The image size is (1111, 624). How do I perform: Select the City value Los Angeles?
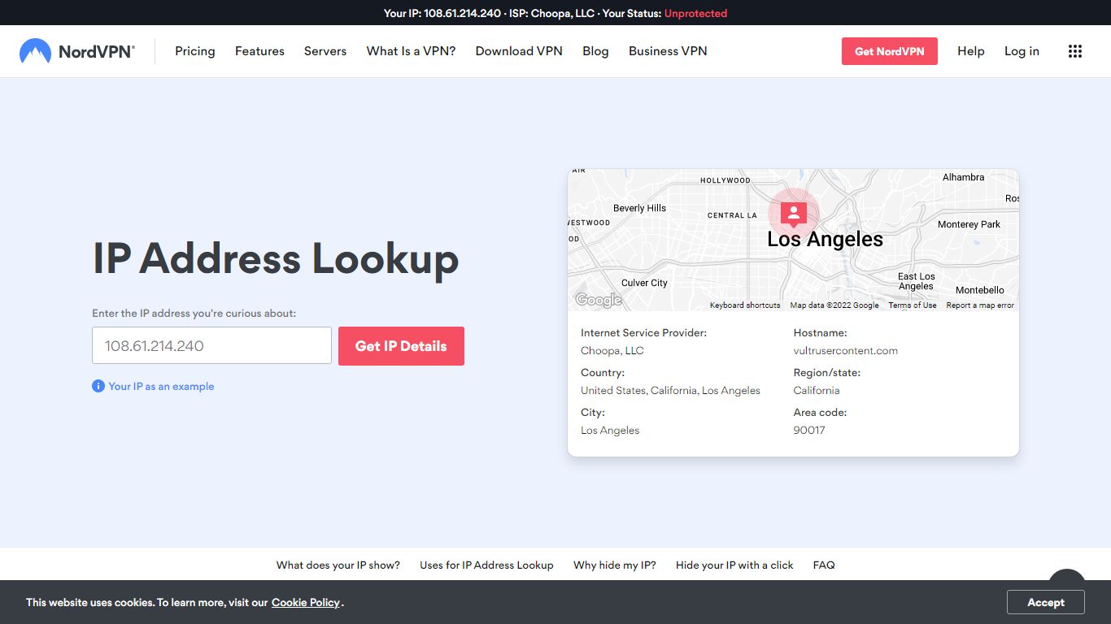610,431
